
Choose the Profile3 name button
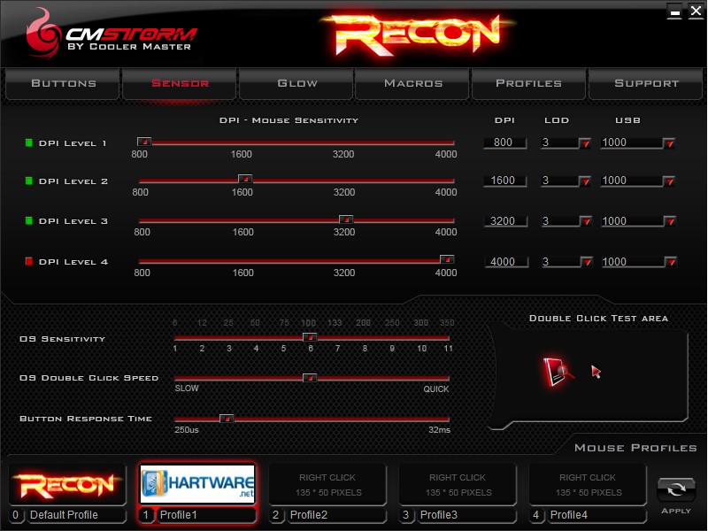pyautogui.click(x=466, y=515)
